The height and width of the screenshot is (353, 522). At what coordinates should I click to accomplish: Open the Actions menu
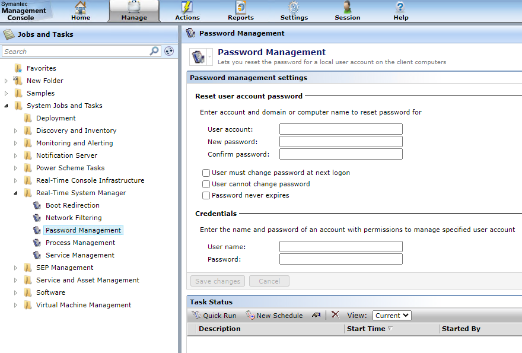(187, 11)
